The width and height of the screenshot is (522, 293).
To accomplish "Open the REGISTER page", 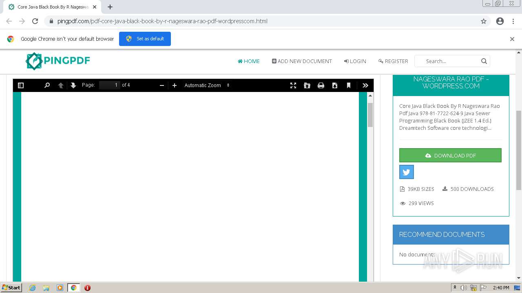I will tap(393, 61).
